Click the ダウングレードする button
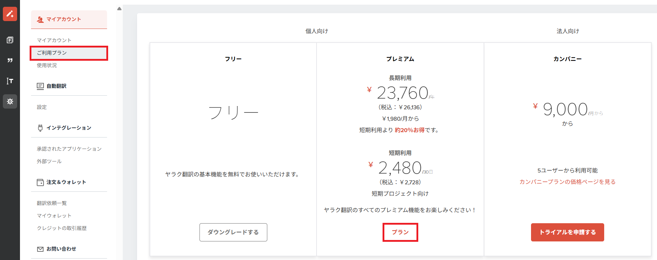This screenshot has width=657, height=260. pos(233,232)
